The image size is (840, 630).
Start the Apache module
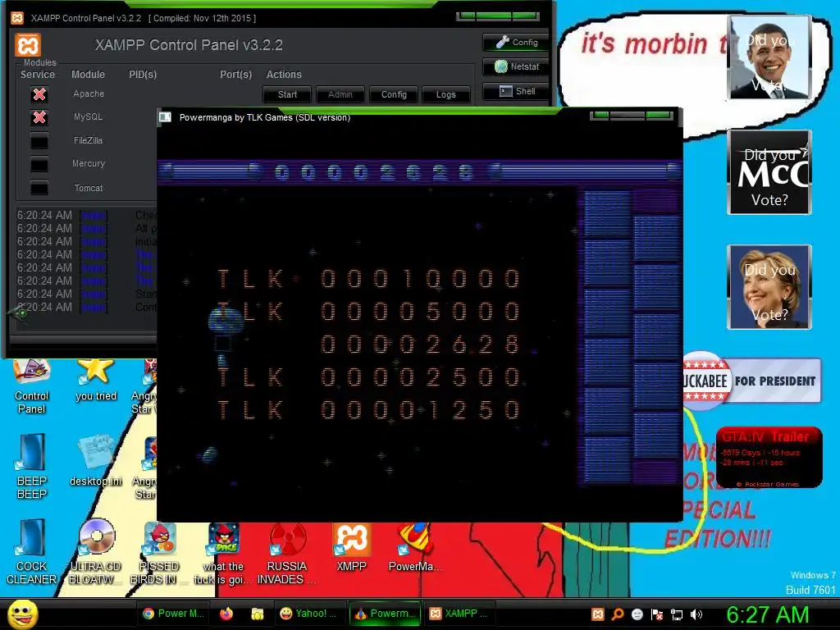point(287,94)
